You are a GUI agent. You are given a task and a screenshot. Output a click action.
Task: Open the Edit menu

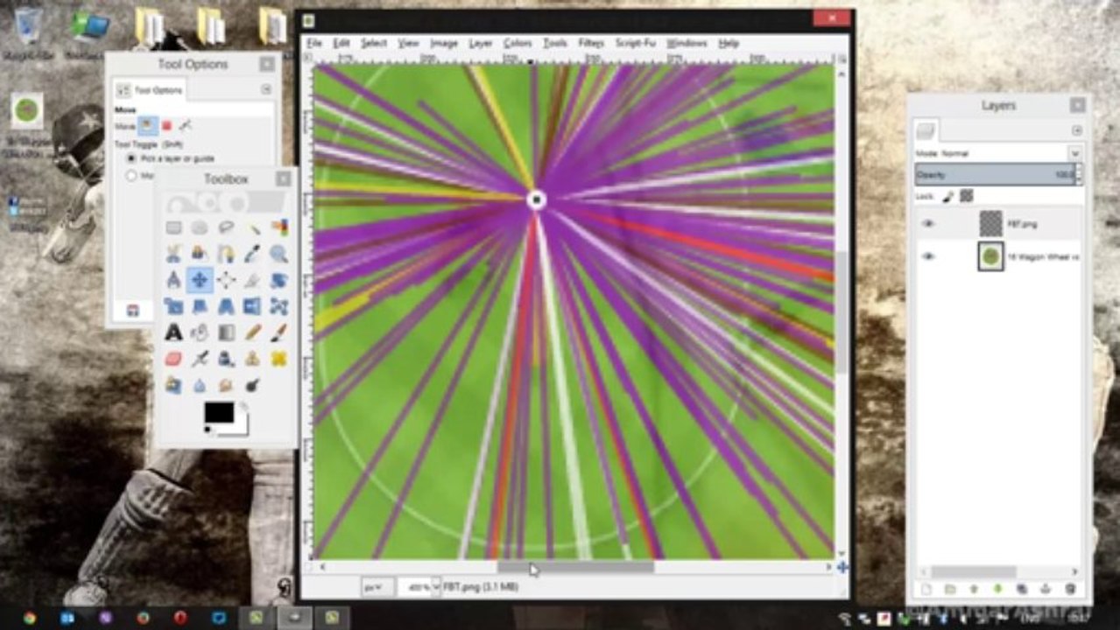[x=342, y=43]
